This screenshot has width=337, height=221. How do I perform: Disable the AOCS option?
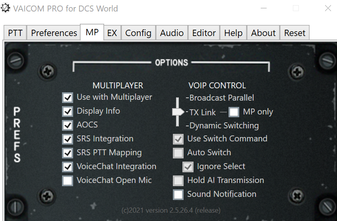click(68, 125)
